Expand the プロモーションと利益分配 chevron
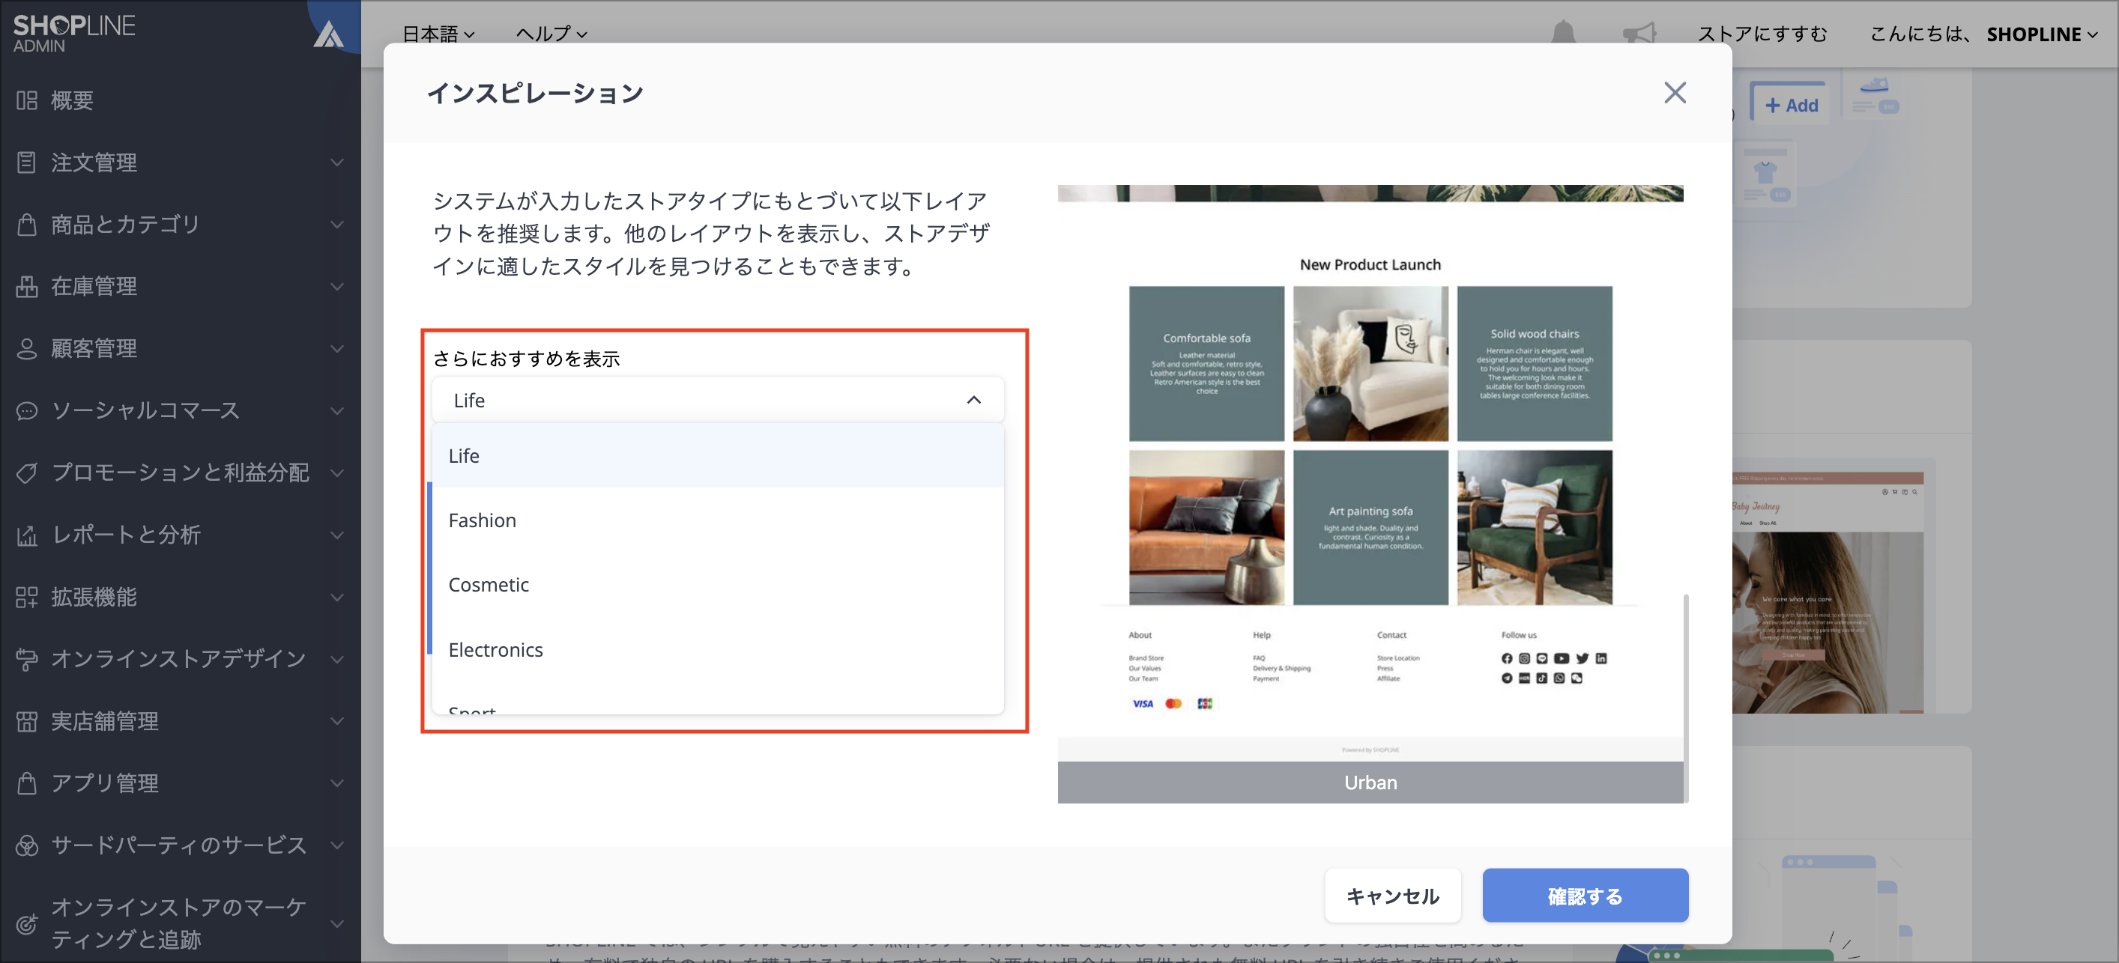This screenshot has height=963, width=2119. click(337, 473)
